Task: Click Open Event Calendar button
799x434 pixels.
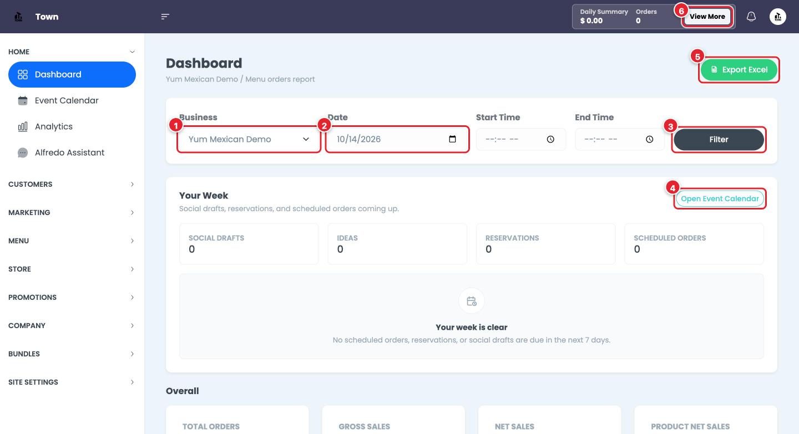Action: pos(720,198)
